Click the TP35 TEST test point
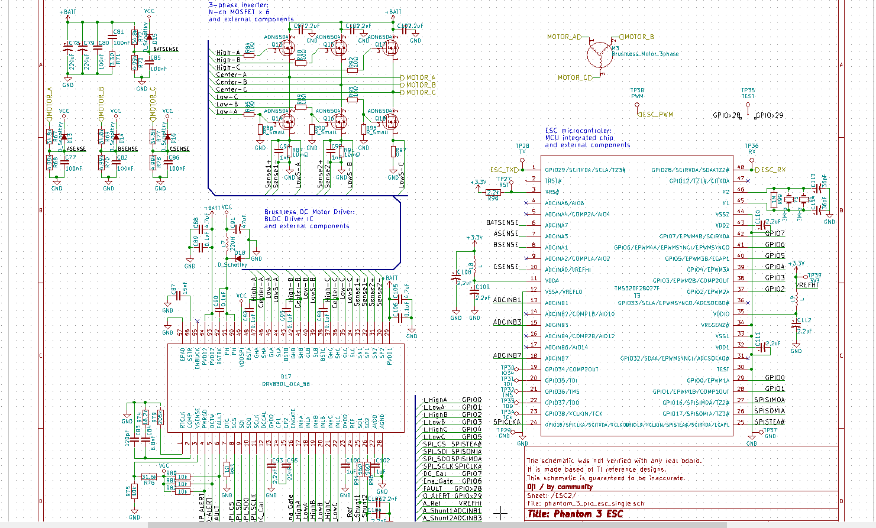876x528 pixels. (x=748, y=108)
